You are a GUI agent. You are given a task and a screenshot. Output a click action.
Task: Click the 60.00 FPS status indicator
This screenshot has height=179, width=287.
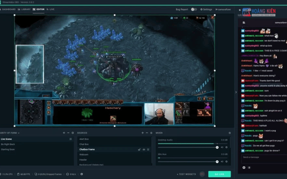click(24, 174)
